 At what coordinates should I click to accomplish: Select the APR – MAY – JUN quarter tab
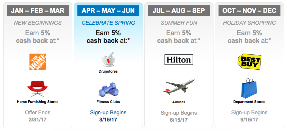tap(108, 11)
